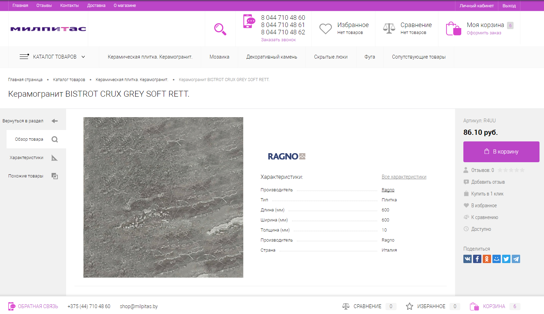The height and width of the screenshot is (314, 544).
Task: Share via Odnoklassniki icon
Action: point(487,259)
